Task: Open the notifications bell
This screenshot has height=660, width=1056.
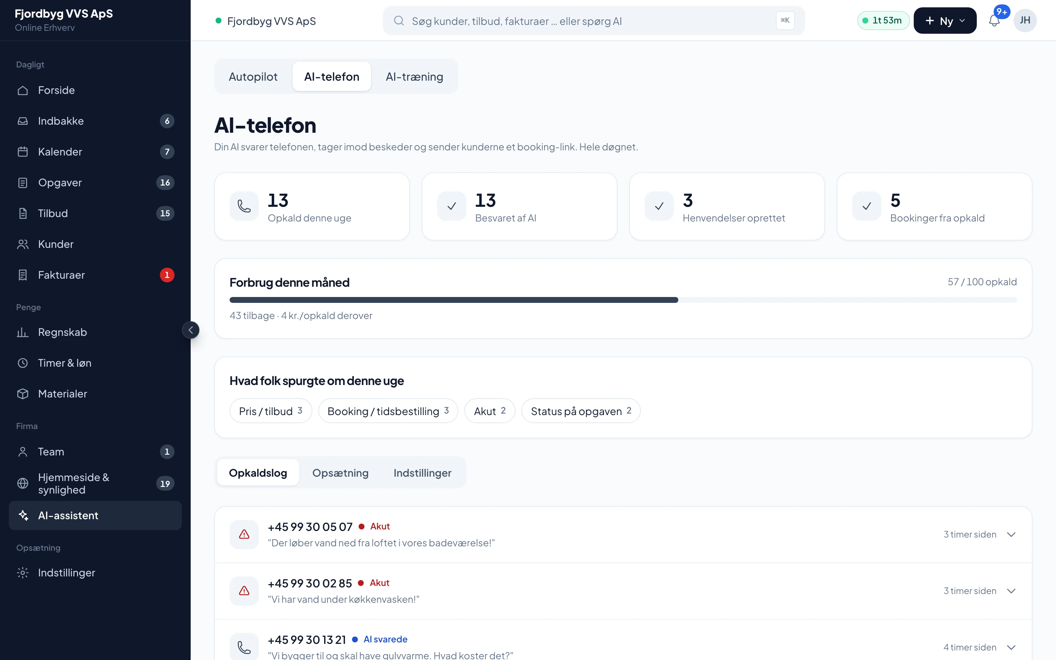Action: (x=994, y=21)
